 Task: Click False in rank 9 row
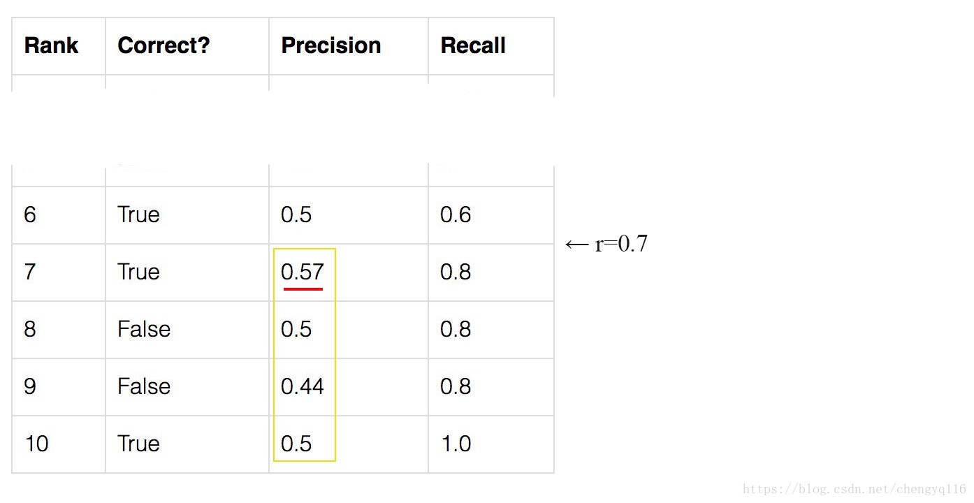(144, 386)
